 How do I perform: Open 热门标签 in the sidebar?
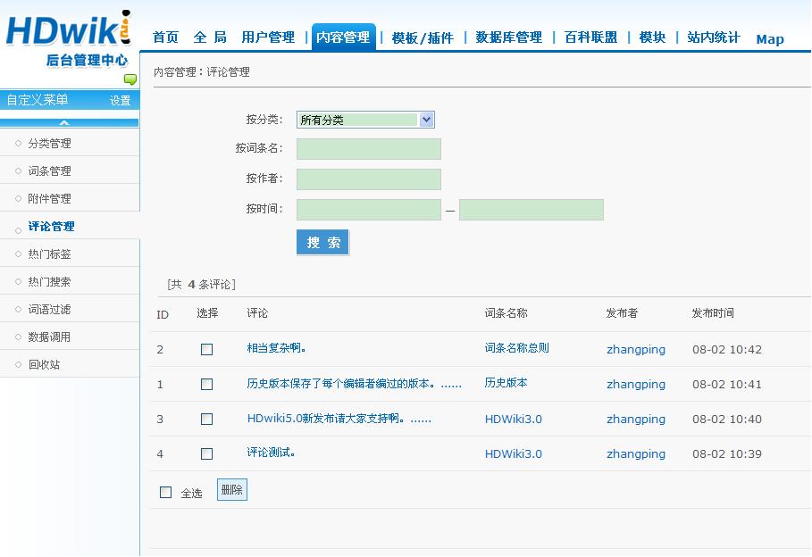[x=50, y=254]
